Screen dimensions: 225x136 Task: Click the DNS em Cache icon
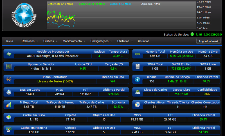(x=9, y=92)
